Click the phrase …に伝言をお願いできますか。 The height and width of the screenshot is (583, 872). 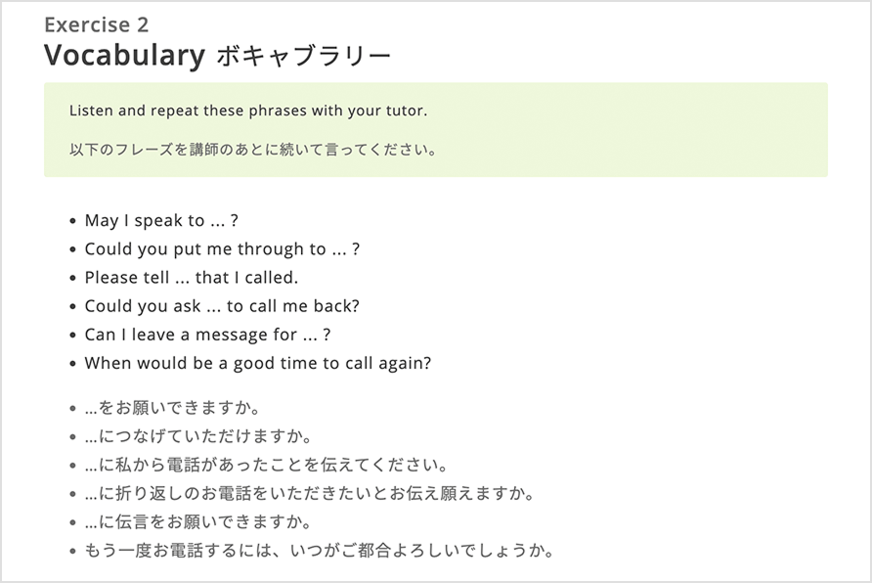pyautogui.click(x=198, y=522)
